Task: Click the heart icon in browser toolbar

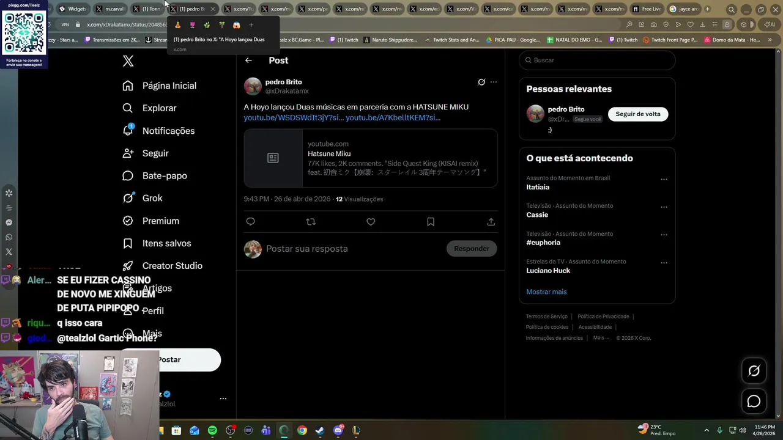Action: pos(691,24)
